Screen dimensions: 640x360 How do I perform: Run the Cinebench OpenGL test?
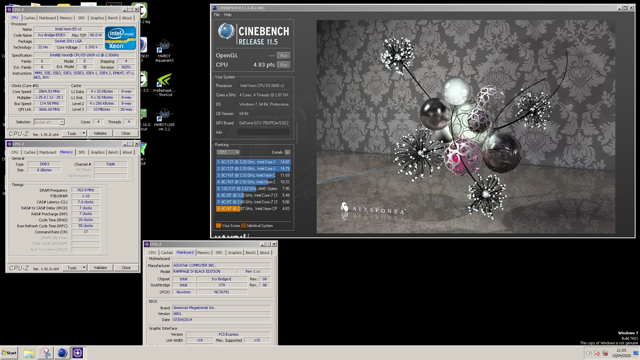point(284,56)
